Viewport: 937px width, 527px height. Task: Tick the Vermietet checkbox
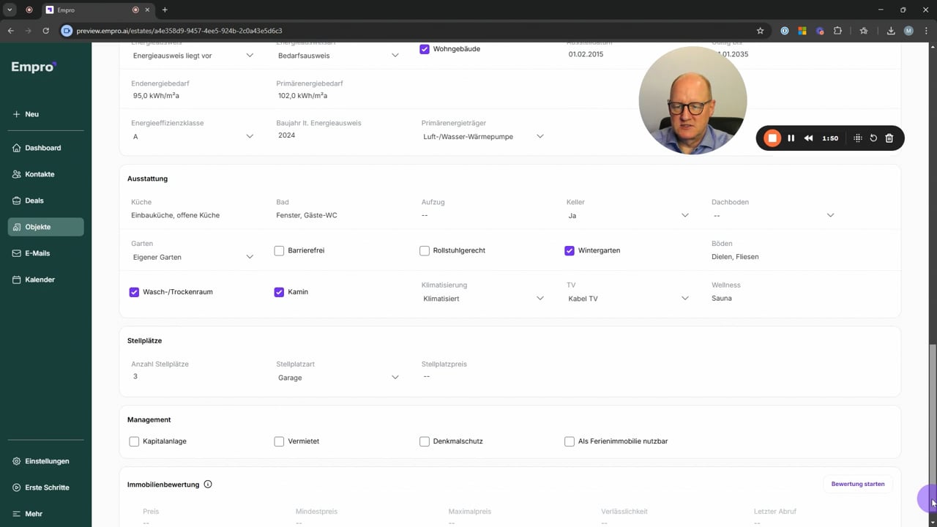[279, 441]
